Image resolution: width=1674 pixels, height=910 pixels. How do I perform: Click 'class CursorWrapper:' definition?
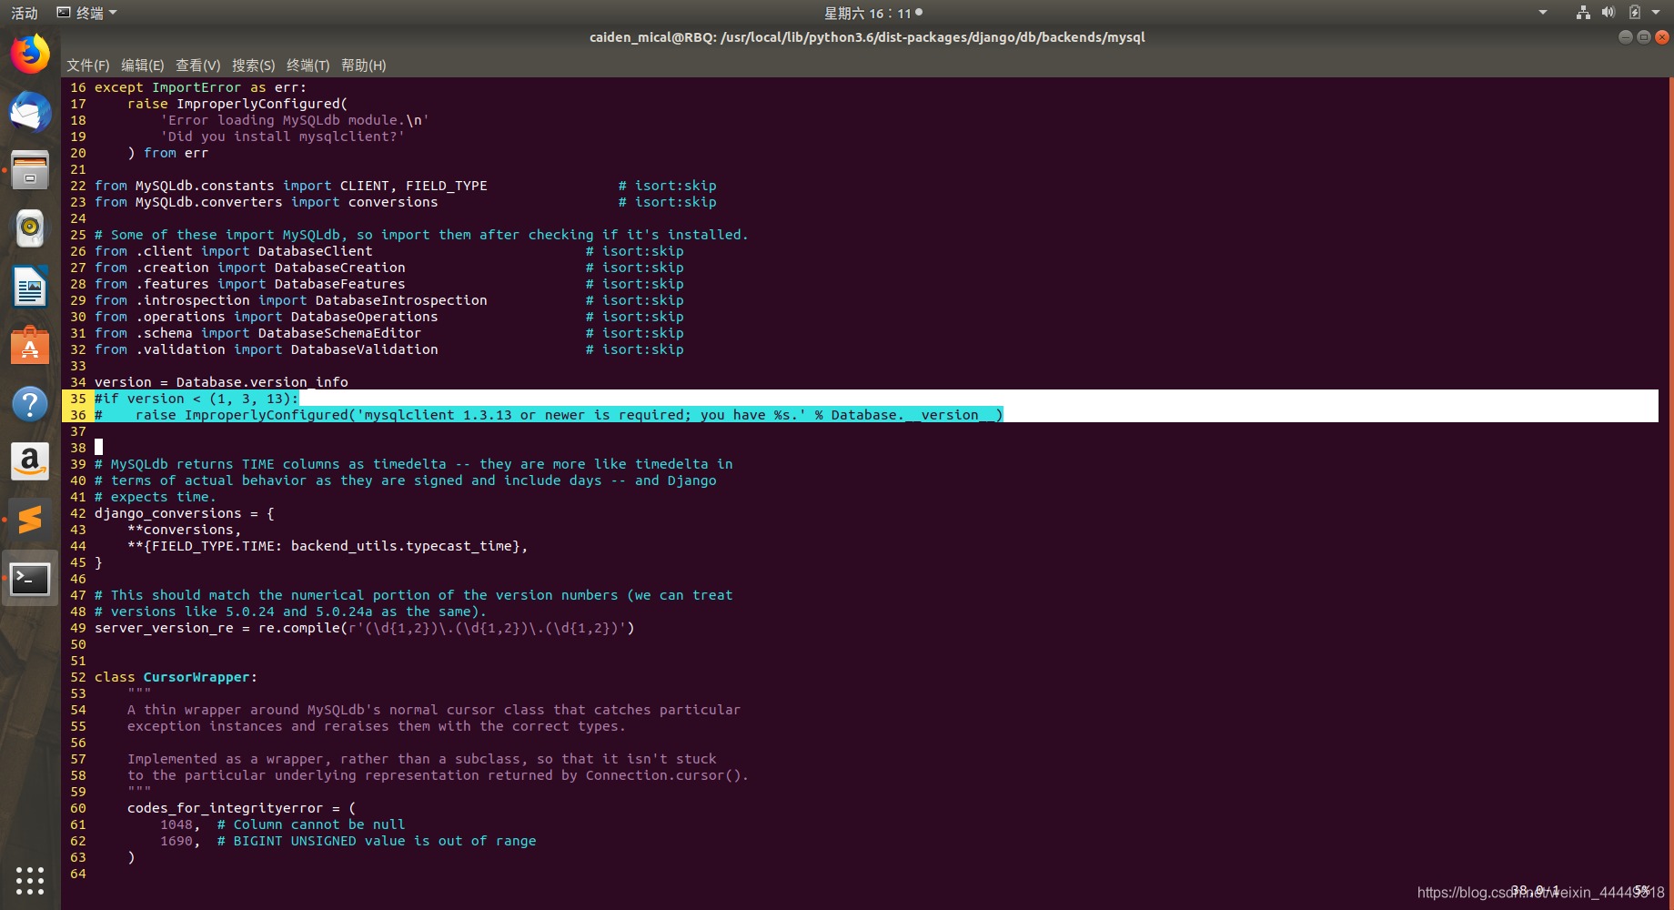pyautogui.click(x=176, y=677)
